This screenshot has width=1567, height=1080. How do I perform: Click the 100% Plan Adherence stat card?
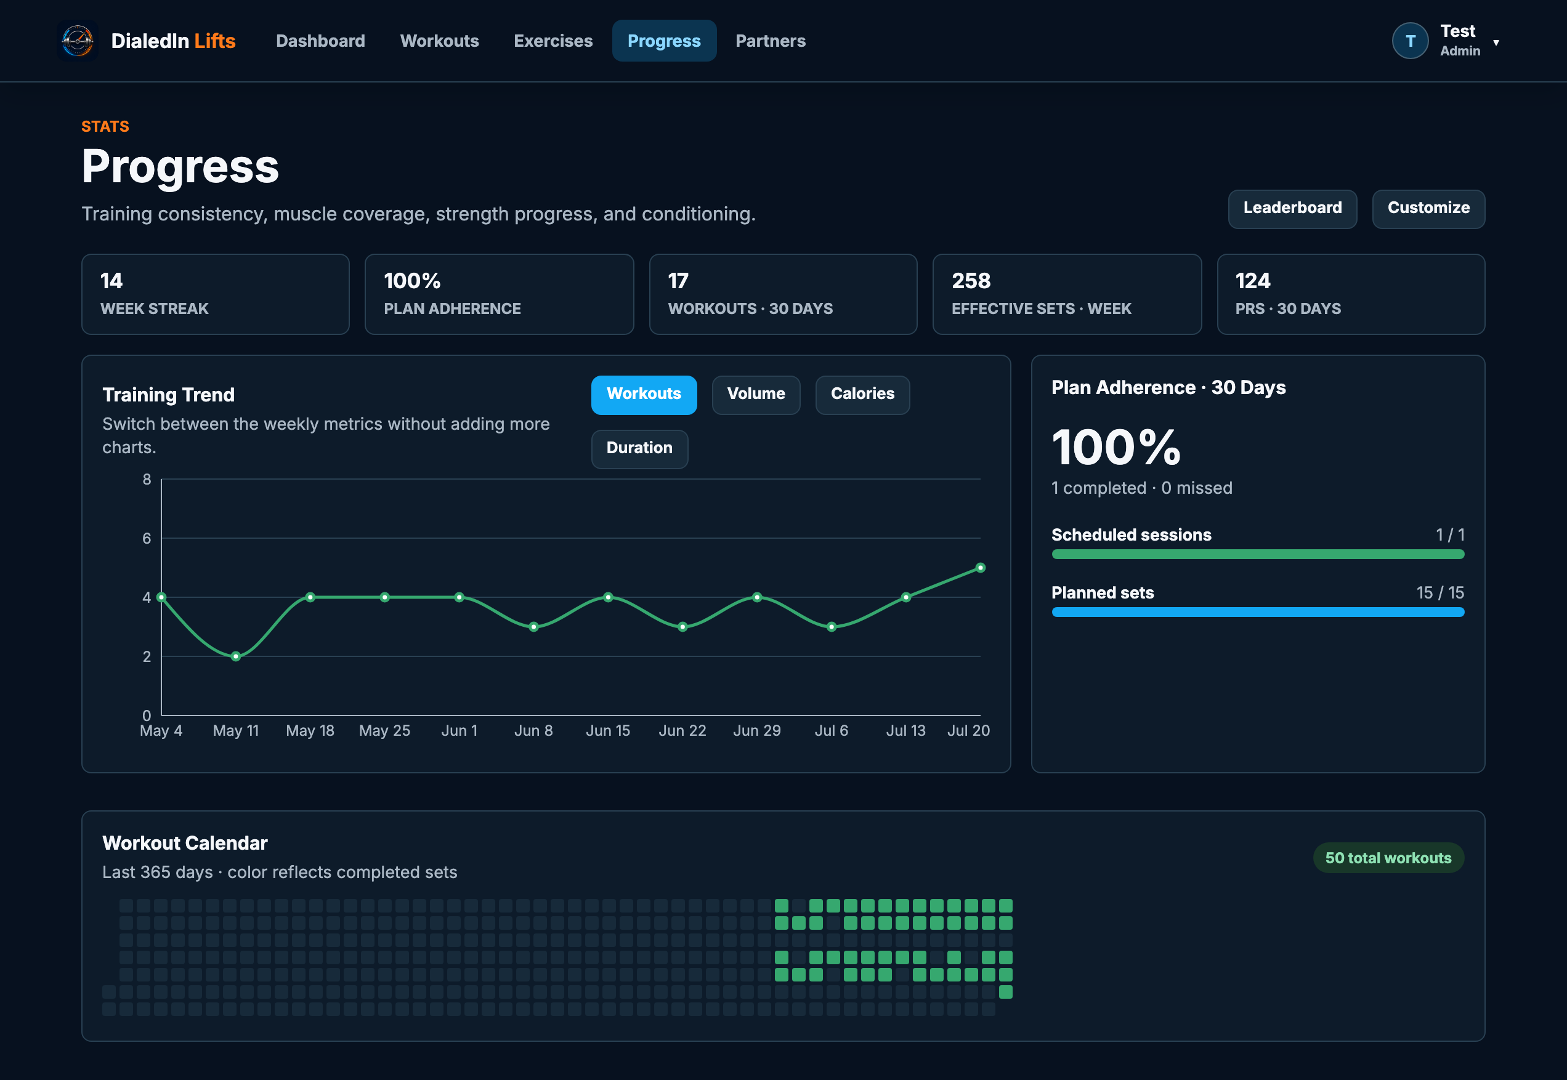(499, 294)
